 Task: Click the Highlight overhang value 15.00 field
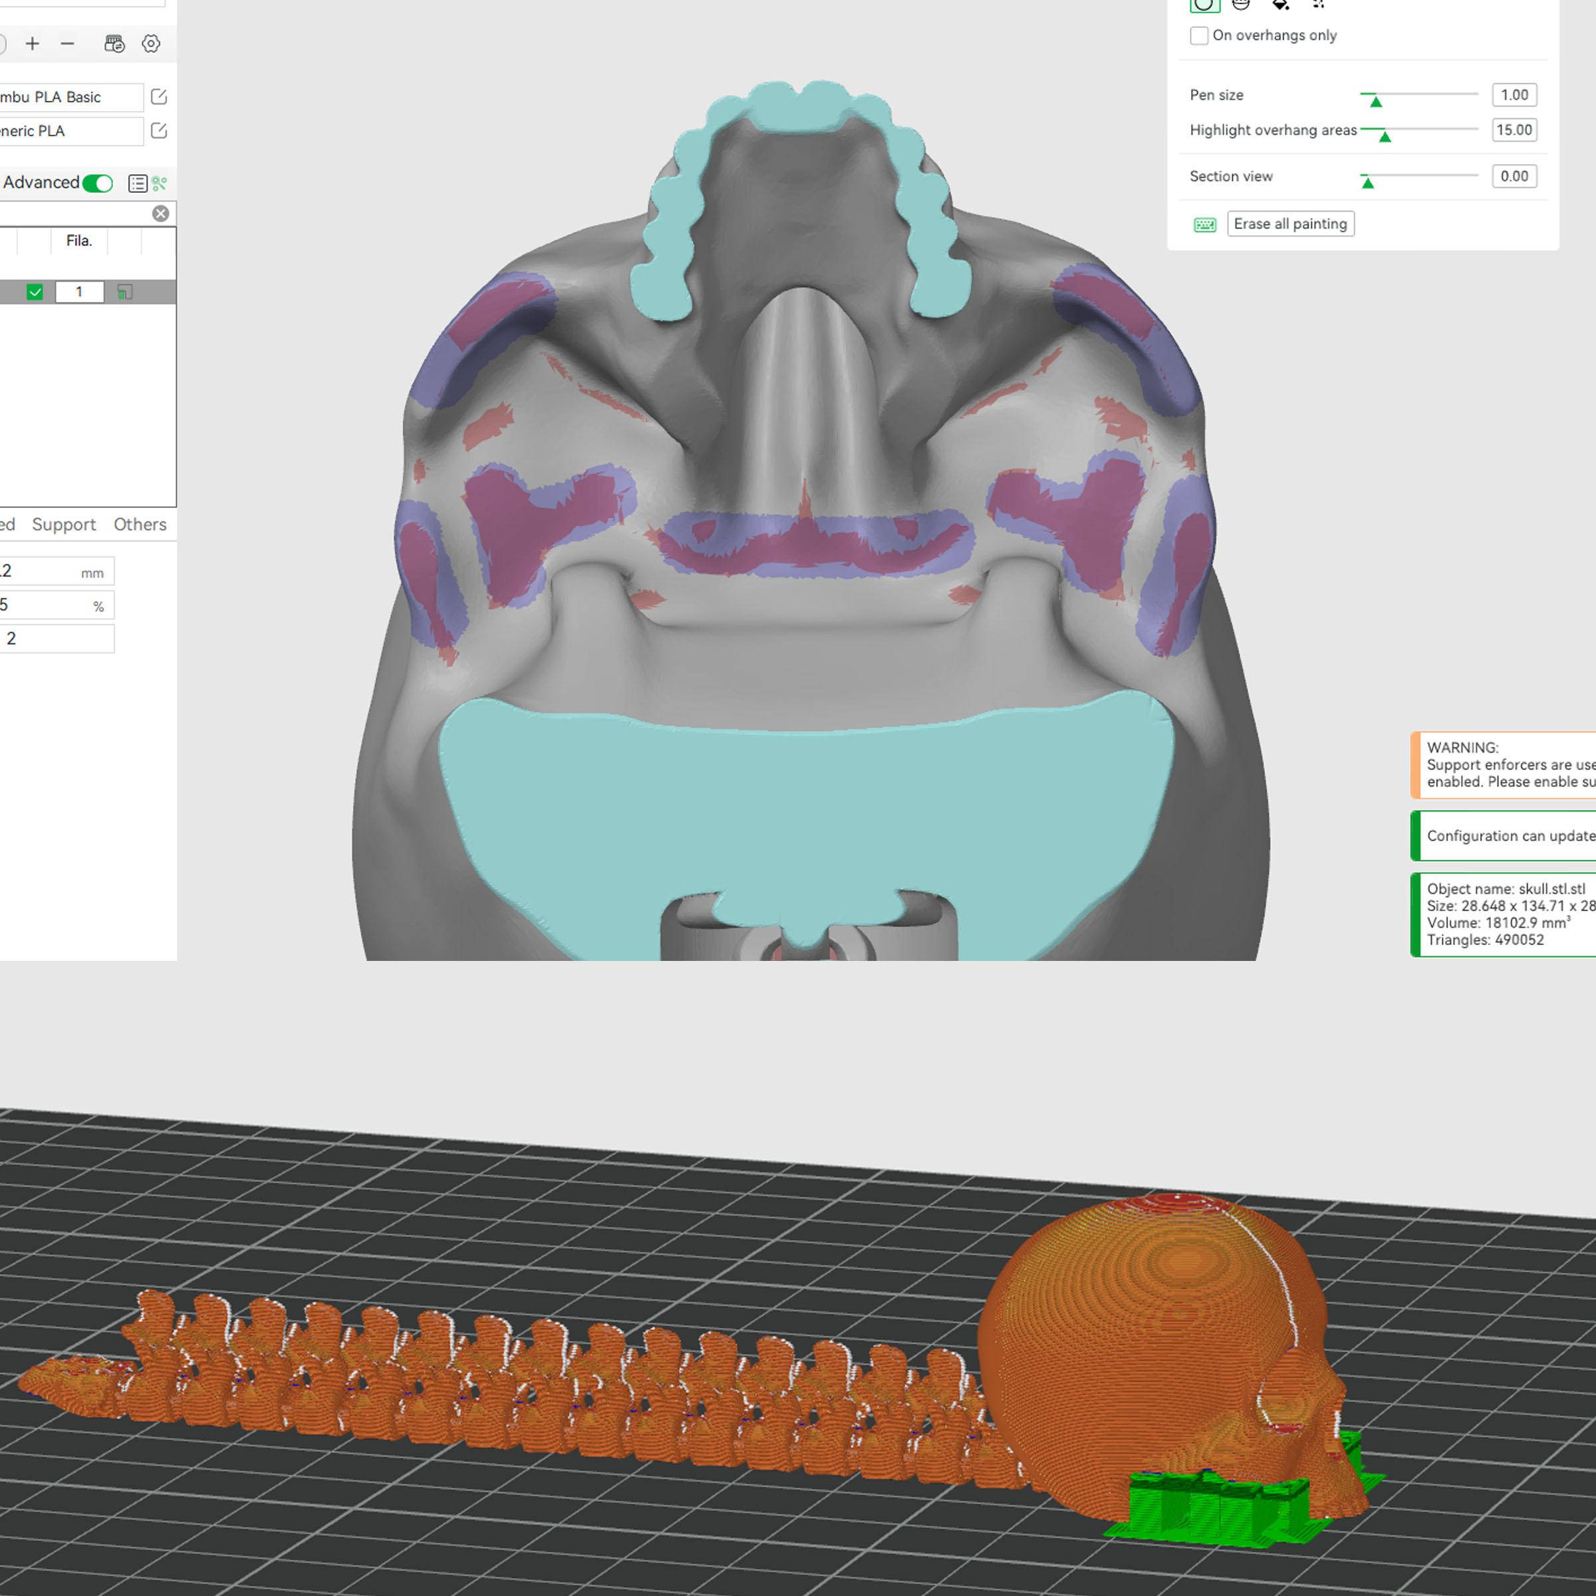[x=1514, y=130]
